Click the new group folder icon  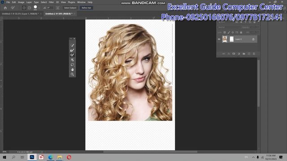tap(244, 54)
